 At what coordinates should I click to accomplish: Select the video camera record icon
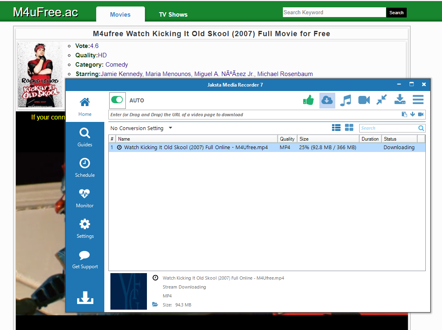tap(364, 100)
